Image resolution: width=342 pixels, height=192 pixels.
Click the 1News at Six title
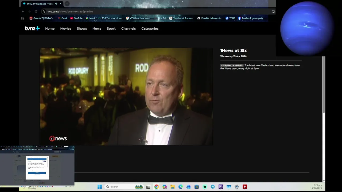[234, 50]
